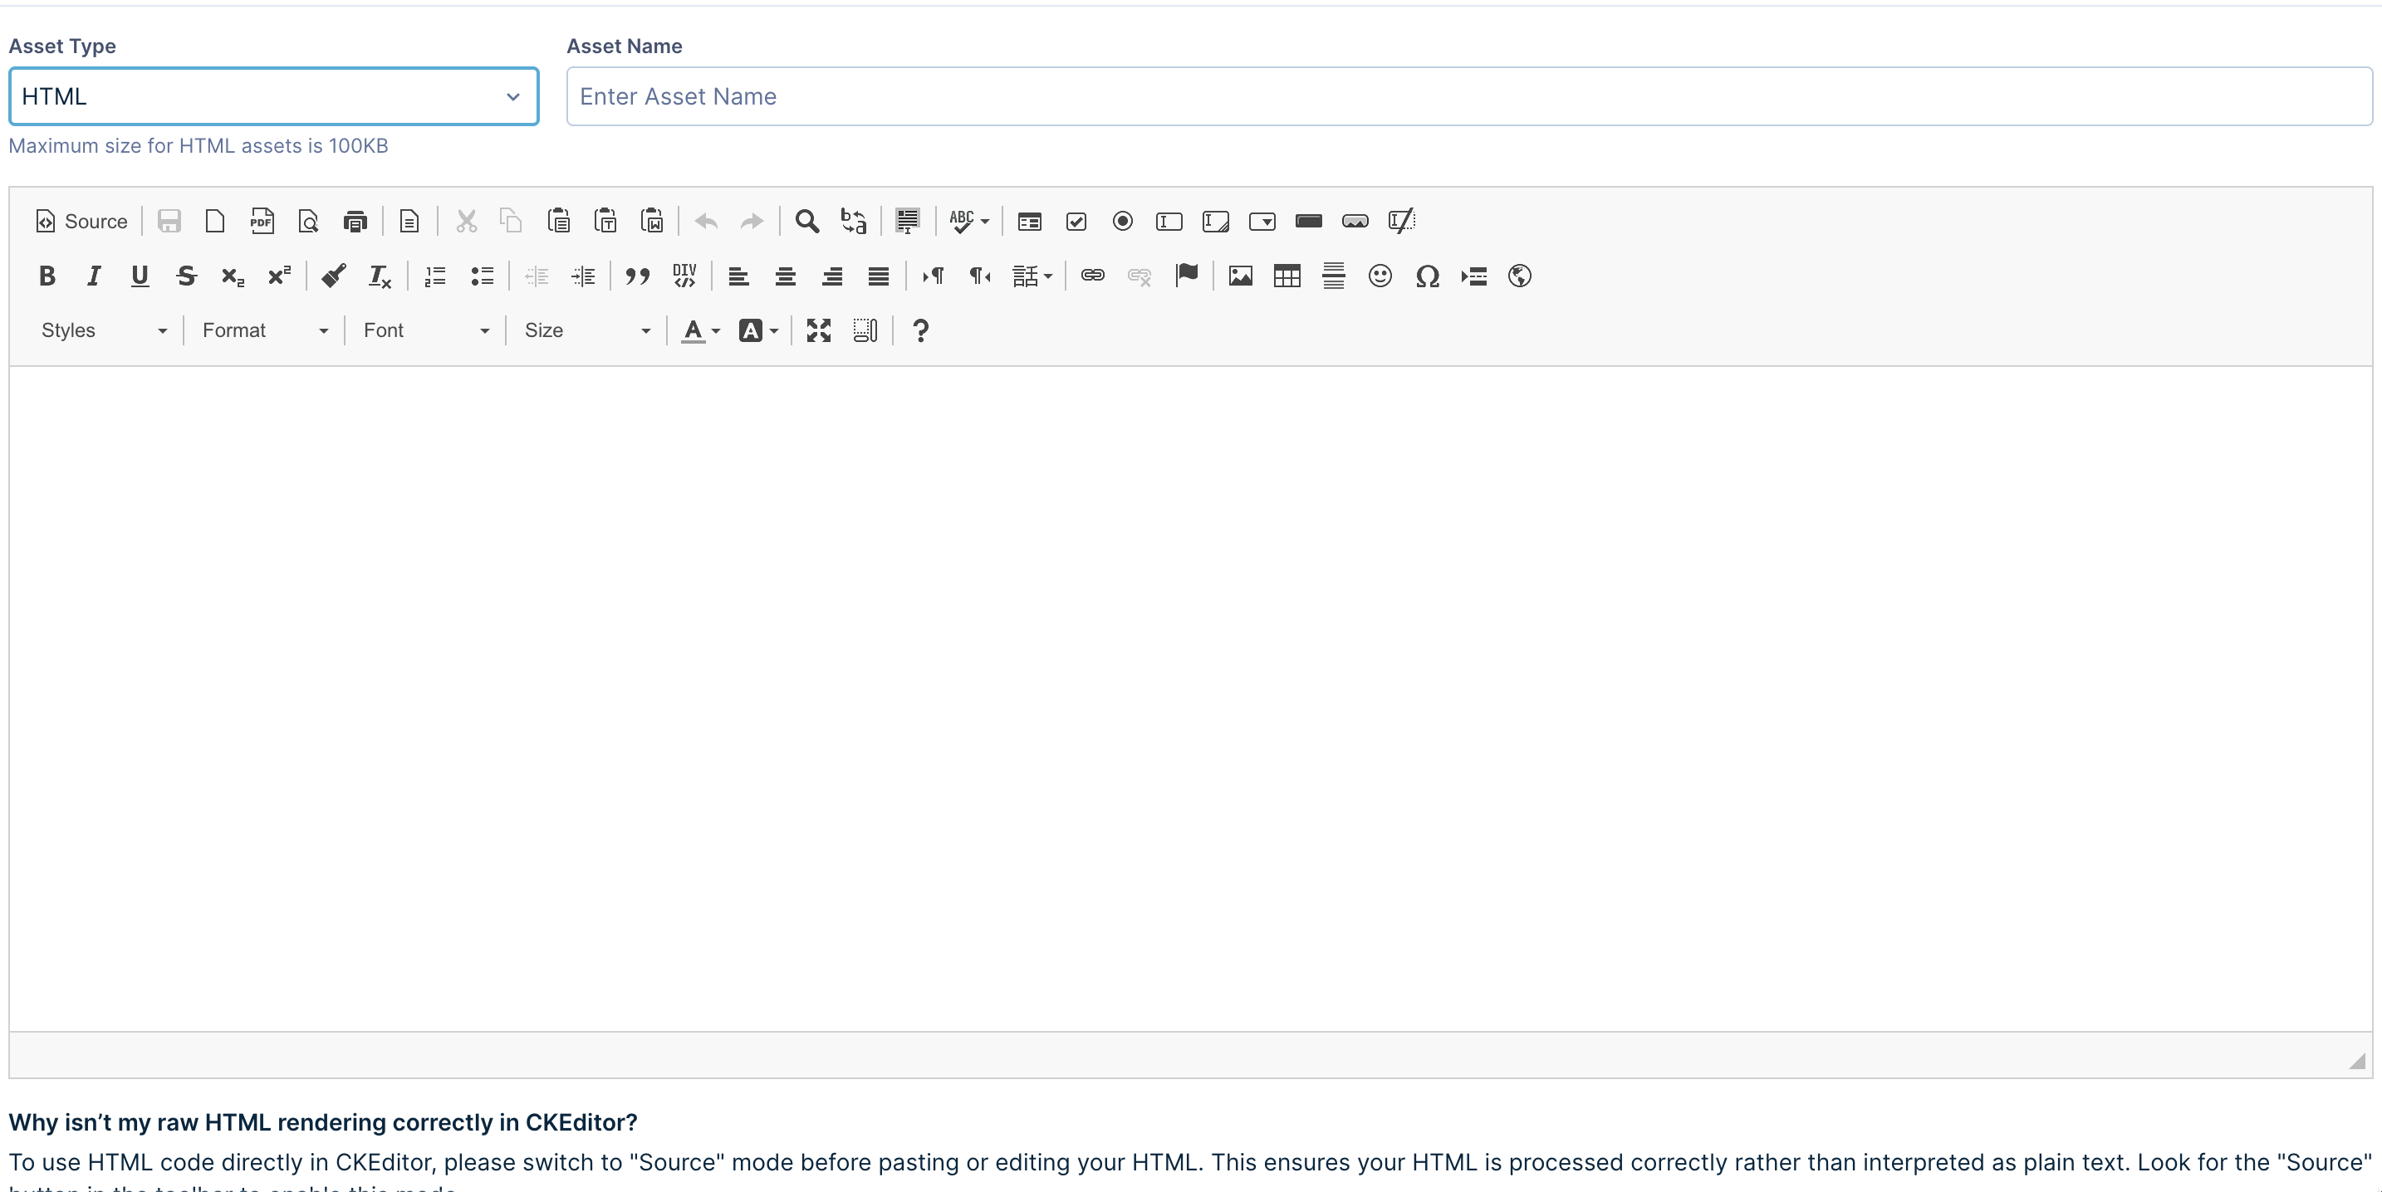Click the Block Quote icon

637,276
